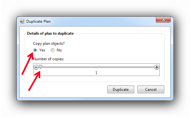Click the No option label text
The width and height of the screenshot is (190, 117).
tap(59, 50)
